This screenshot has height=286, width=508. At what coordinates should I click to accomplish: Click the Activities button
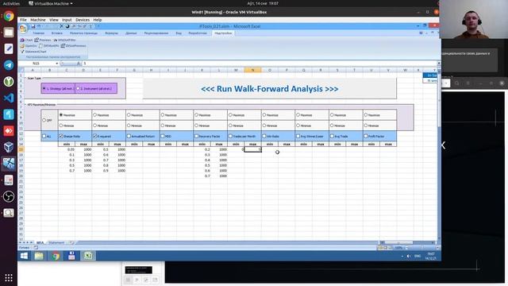(11, 3)
